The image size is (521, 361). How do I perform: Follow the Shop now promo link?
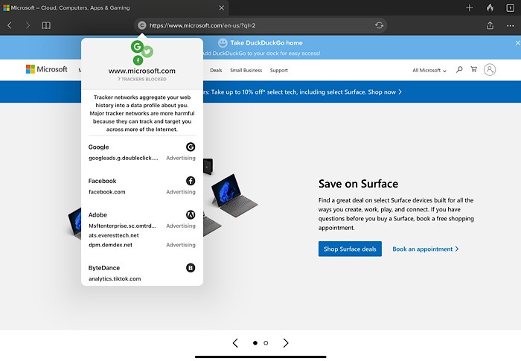pos(385,92)
